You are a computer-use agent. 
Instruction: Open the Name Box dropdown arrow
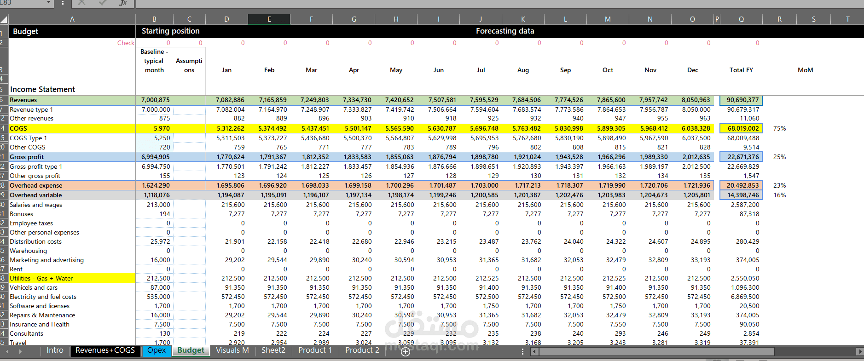[48, 3]
